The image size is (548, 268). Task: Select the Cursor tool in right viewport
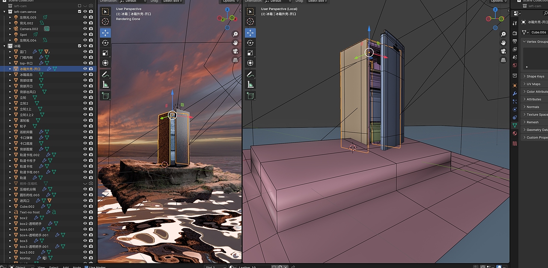tap(250, 21)
